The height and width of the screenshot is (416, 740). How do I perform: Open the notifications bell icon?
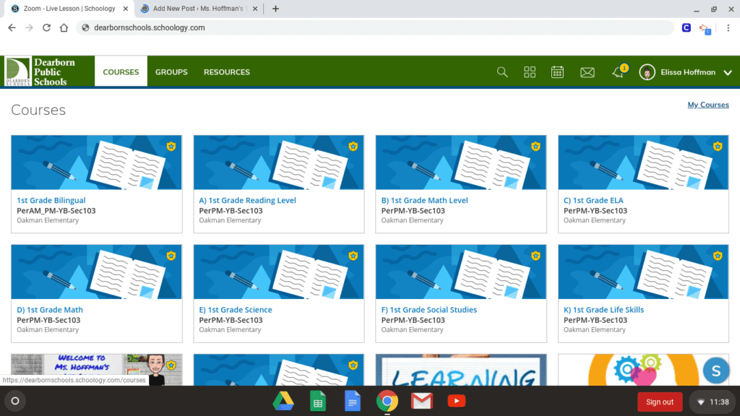[618, 72]
